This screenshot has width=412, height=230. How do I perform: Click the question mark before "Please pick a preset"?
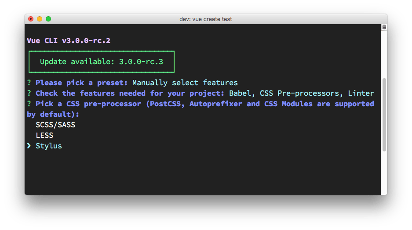coord(29,83)
